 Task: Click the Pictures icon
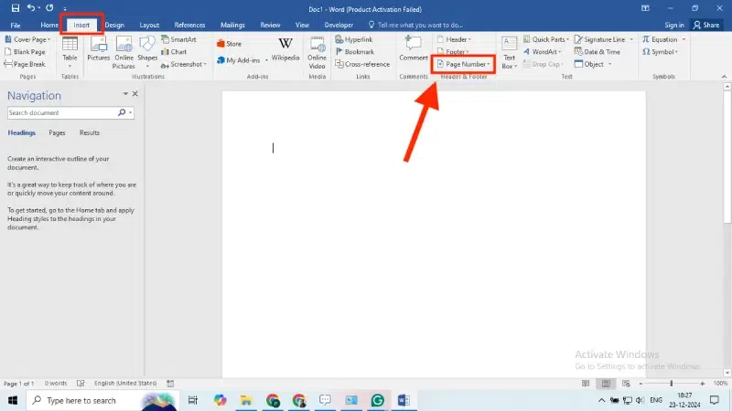pyautogui.click(x=99, y=49)
